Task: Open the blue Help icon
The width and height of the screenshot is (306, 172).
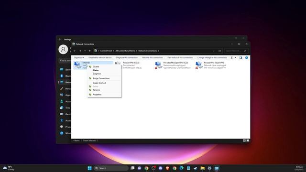Action: click(x=247, y=58)
